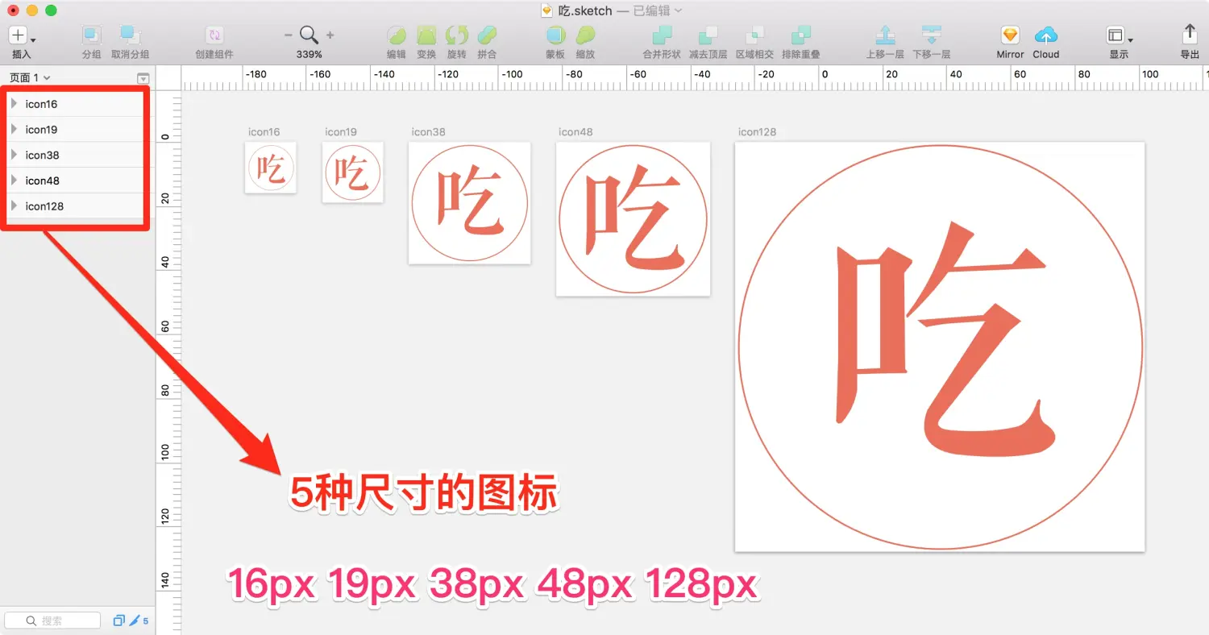This screenshot has height=635, width=1209.
Task: Open the Page 1 (页面 1) dropdown
Action: point(29,77)
